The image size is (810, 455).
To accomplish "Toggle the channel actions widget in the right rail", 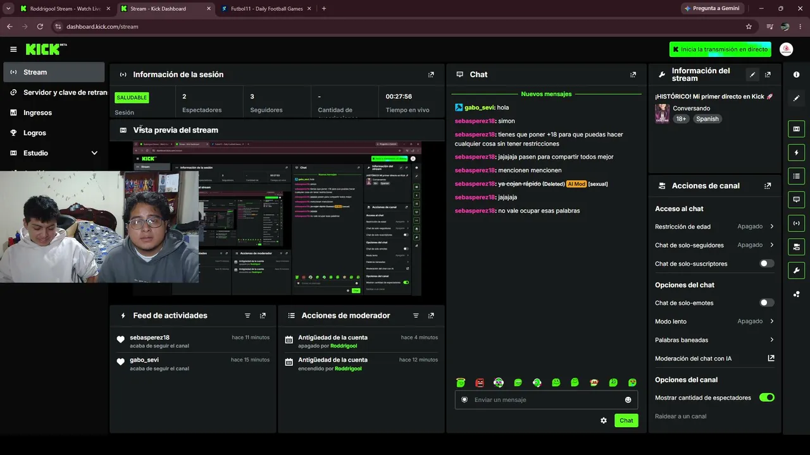I will [x=796, y=246].
